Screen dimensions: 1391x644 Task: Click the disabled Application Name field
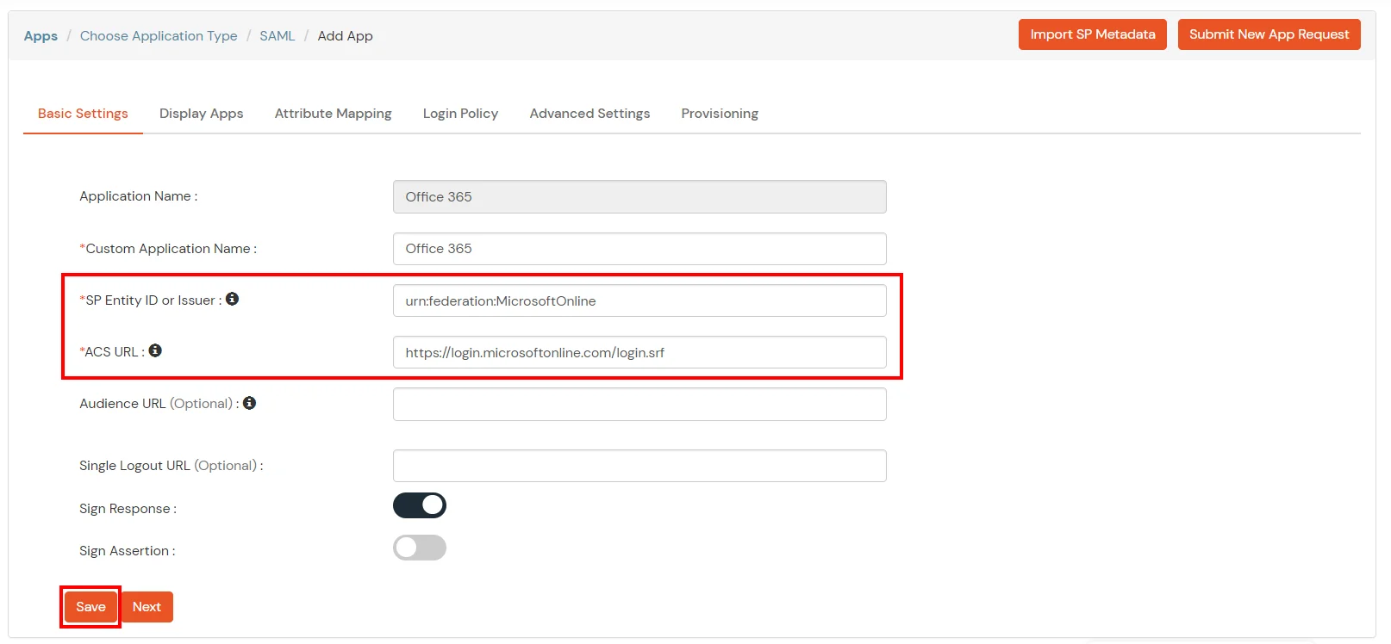click(639, 196)
